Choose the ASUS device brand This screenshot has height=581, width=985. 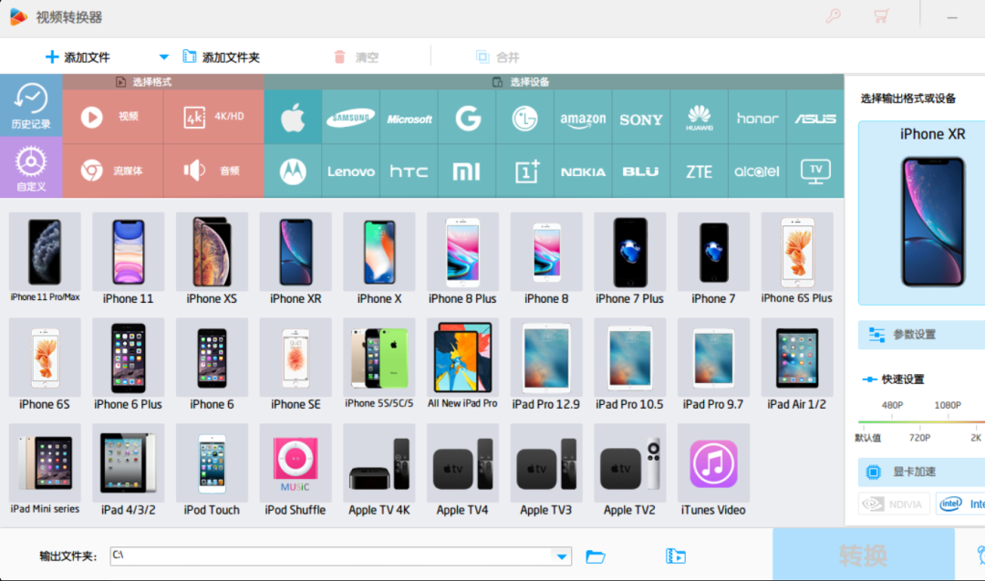814,117
